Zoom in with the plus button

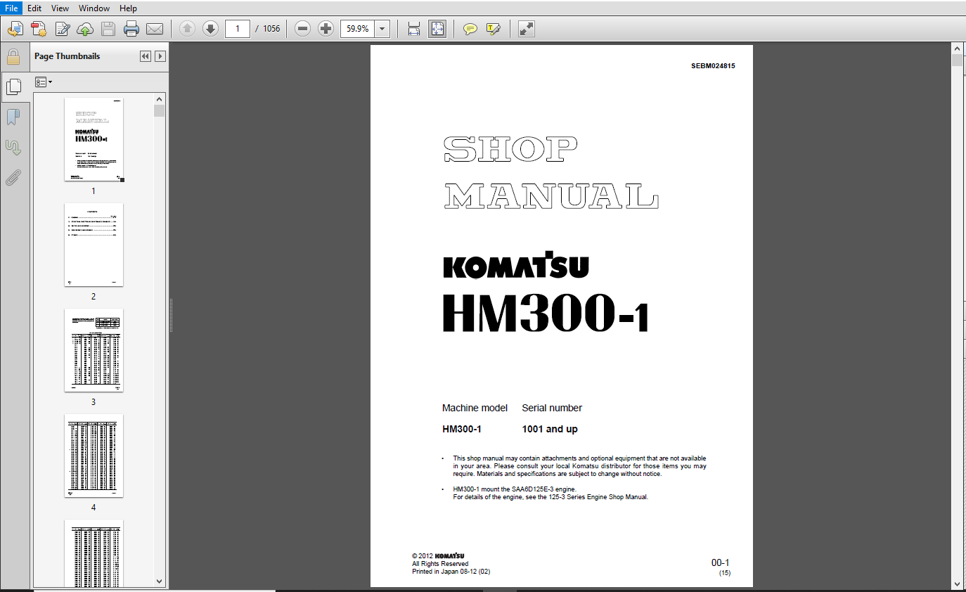(x=326, y=29)
